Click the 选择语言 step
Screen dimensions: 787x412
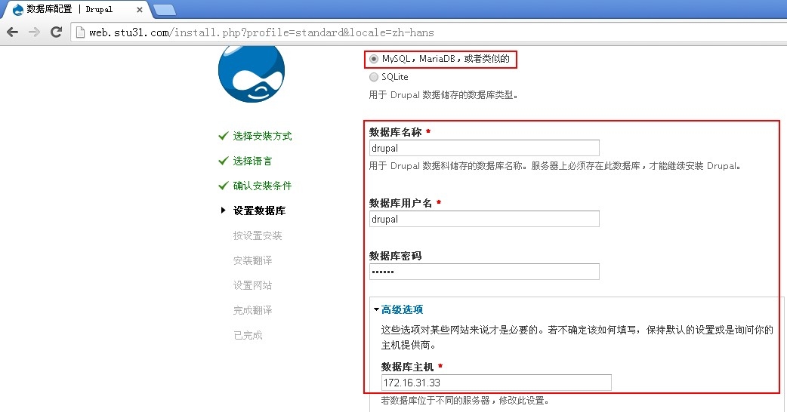(252, 161)
